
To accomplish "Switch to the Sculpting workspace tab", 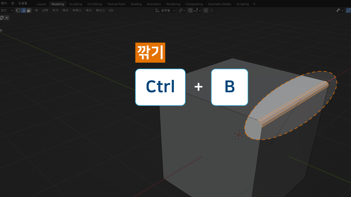I will (75, 4).
